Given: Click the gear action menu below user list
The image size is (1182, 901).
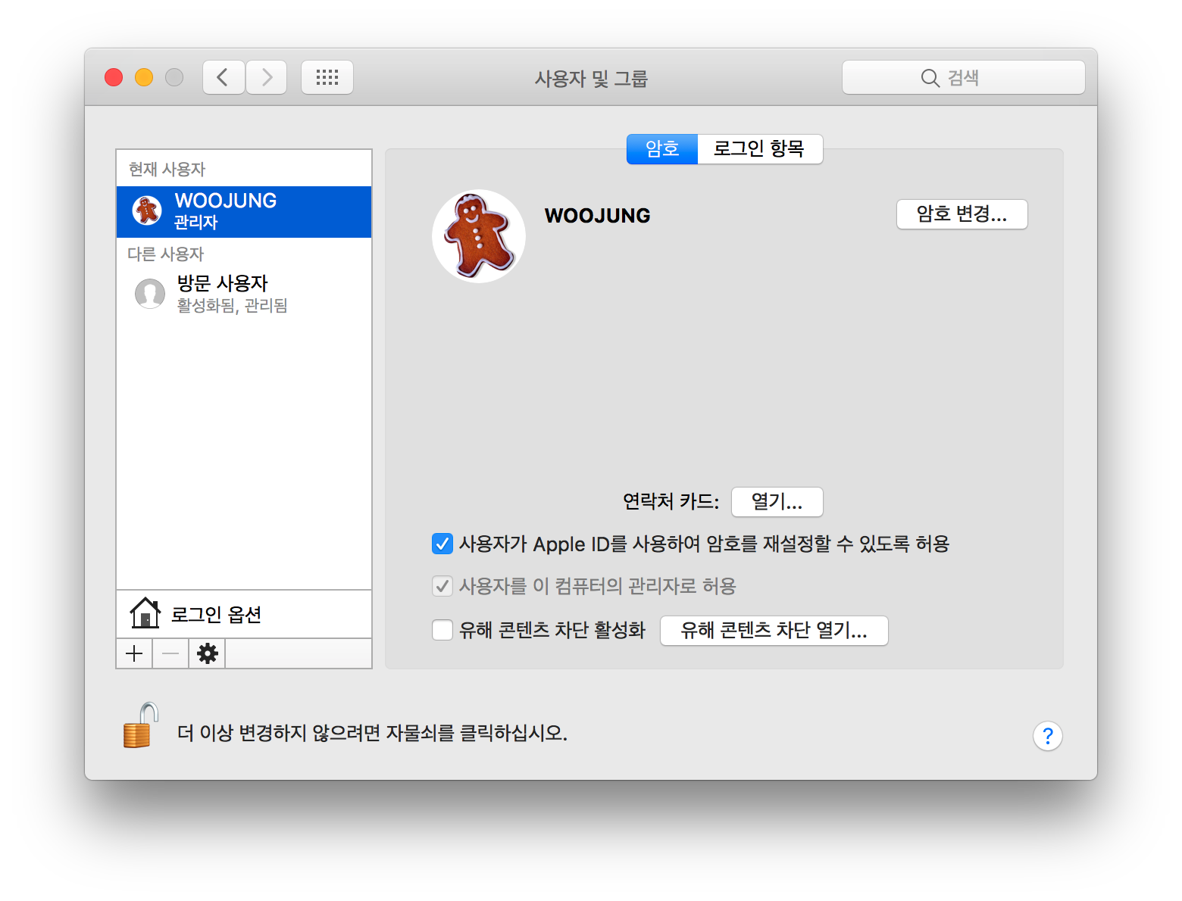Looking at the screenshot, I should pyautogui.click(x=207, y=653).
